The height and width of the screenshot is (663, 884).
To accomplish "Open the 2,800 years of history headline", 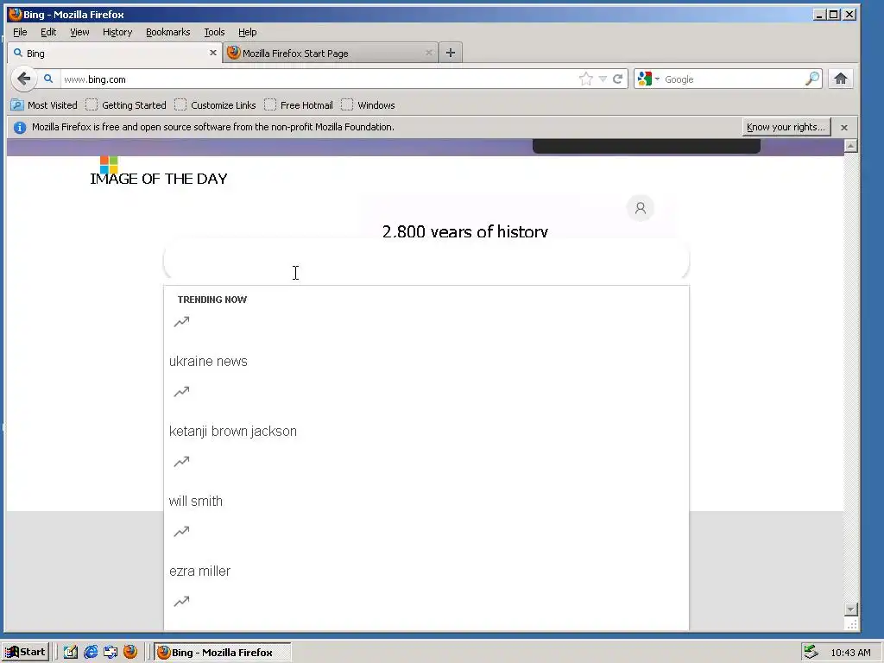I will pyautogui.click(x=465, y=230).
